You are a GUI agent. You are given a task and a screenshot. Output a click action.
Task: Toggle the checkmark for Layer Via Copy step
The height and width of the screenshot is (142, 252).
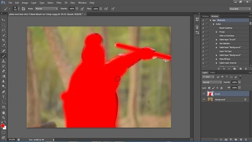[203, 51]
